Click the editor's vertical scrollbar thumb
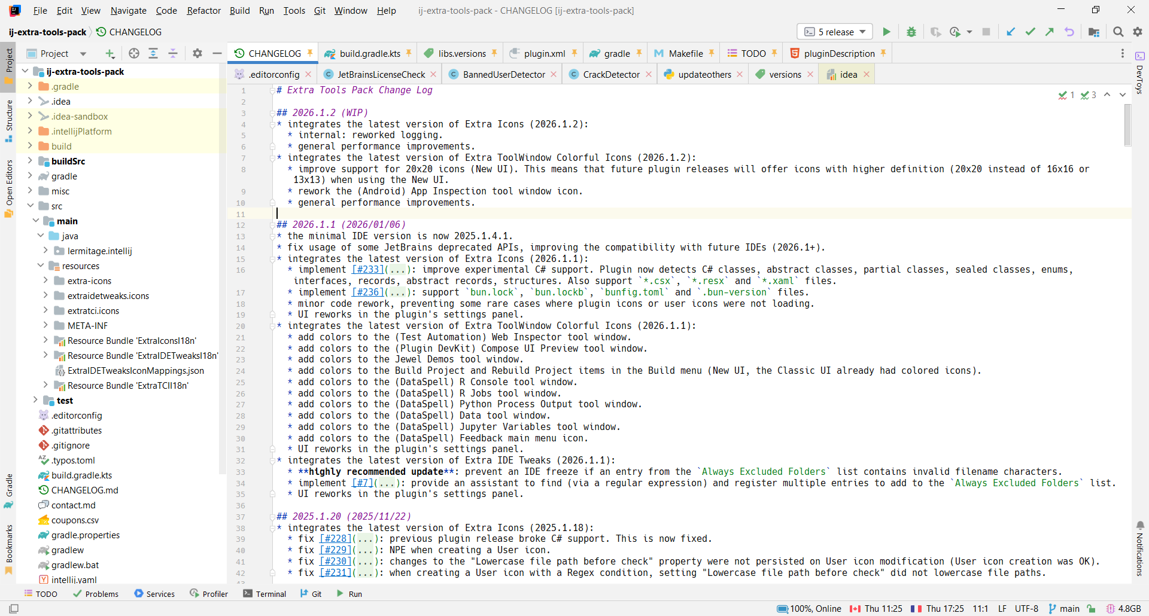This screenshot has width=1149, height=616. click(x=1127, y=124)
